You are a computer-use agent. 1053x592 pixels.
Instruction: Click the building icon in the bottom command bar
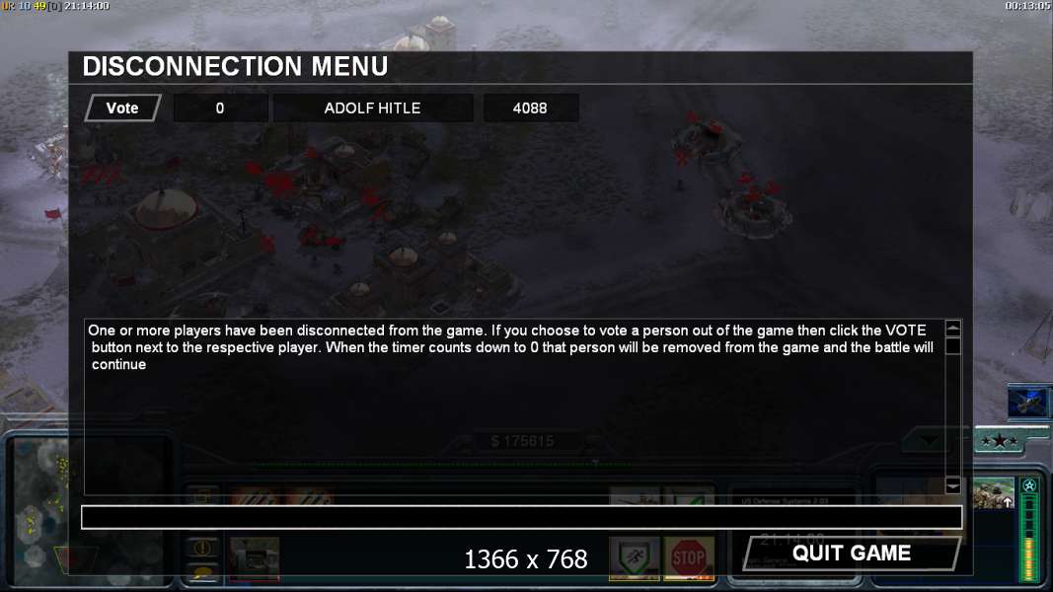tap(255, 558)
